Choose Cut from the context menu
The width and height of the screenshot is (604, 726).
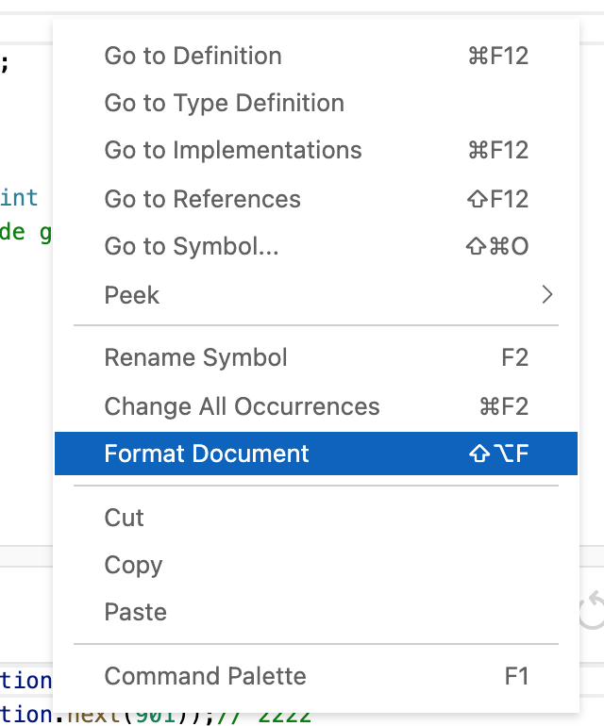point(124,518)
